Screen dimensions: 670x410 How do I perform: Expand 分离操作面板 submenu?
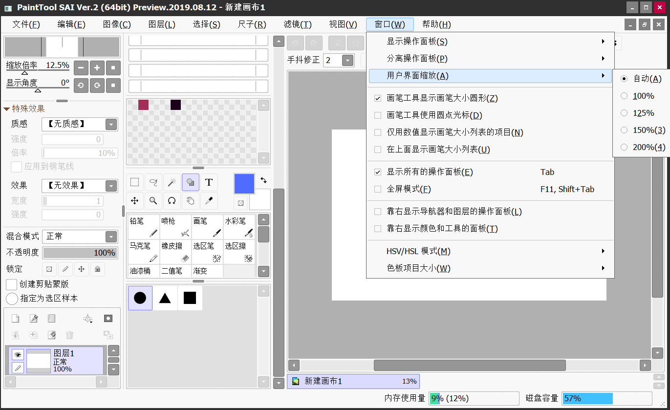(x=490, y=59)
